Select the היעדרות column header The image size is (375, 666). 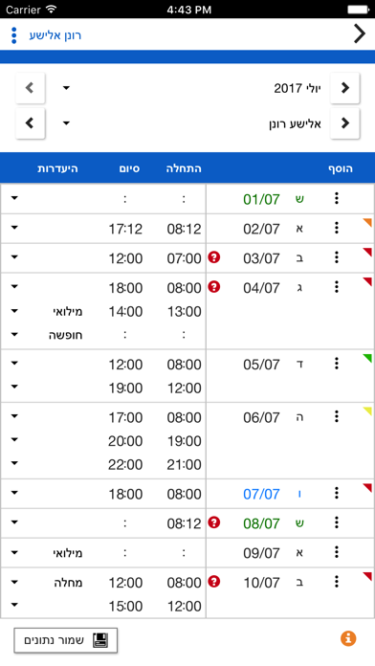click(57, 168)
